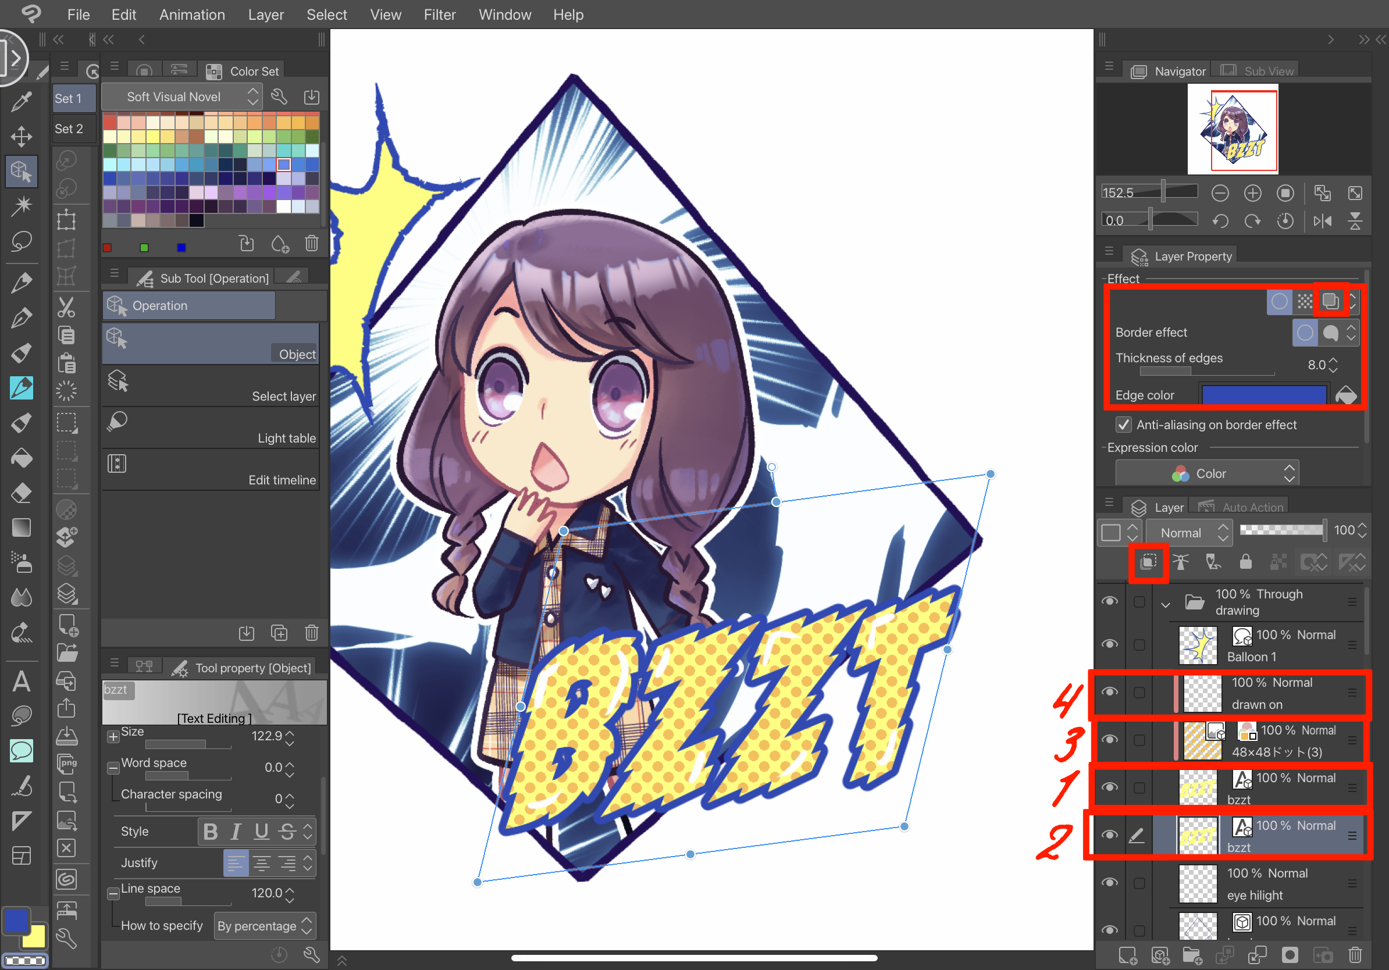Click the canvas preview thumbnail in Navigator
The image size is (1389, 970).
[x=1233, y=130]
